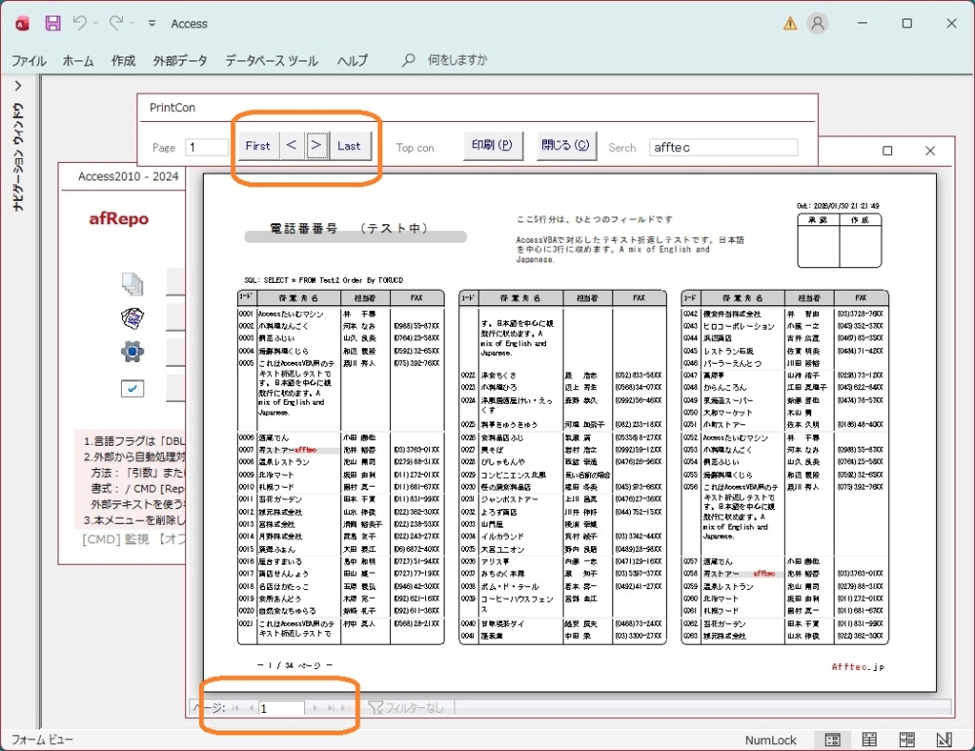The height and width of the screenshot is (751, 975).
Task: Open the データベース ツール tab
Action: [x=271, y=60]
